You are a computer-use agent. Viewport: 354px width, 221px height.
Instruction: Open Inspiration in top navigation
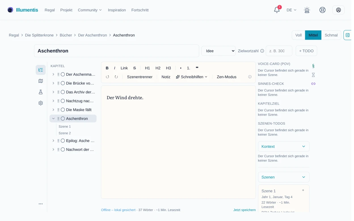(x=117, y=10)
